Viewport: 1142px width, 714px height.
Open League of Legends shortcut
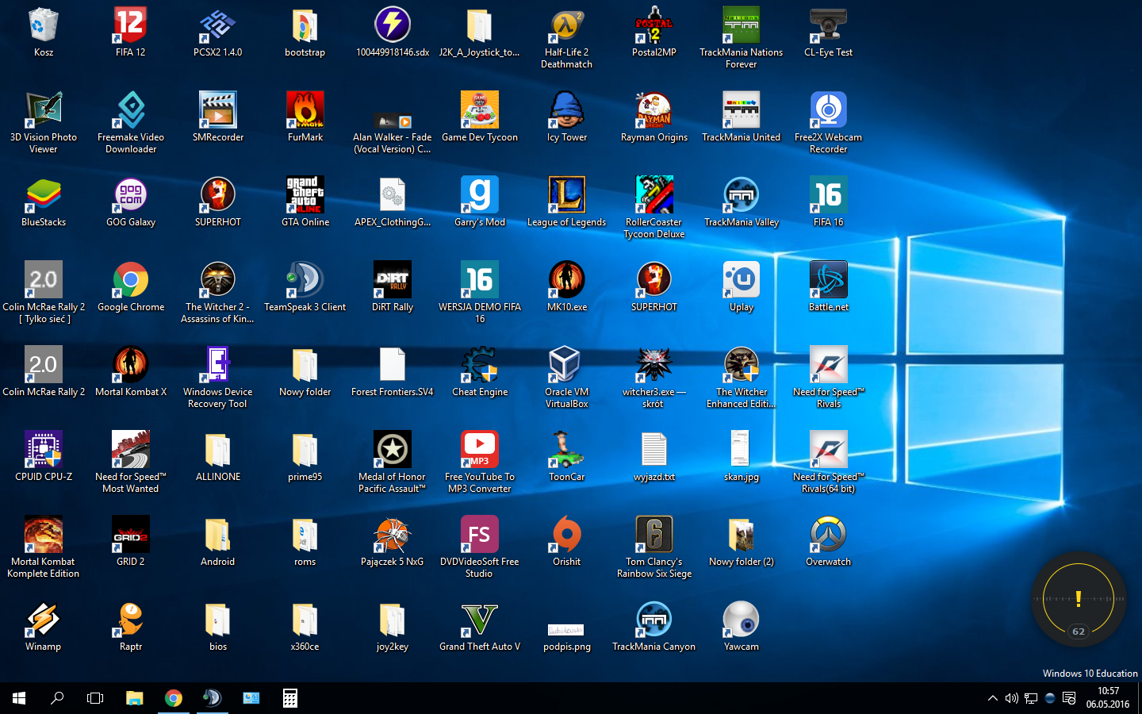[x=567, y=195]
